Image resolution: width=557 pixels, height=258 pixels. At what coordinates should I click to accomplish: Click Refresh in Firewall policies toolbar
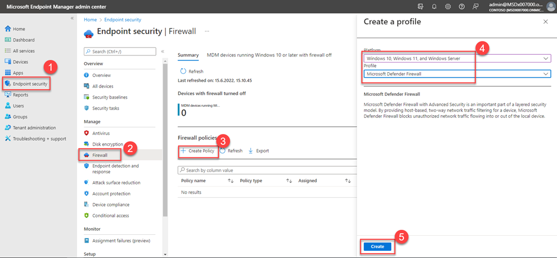click(231, 151)
